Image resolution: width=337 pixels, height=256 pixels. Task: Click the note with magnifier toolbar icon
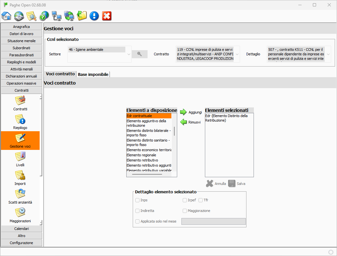pyautogui.click(x=31, y=16)
